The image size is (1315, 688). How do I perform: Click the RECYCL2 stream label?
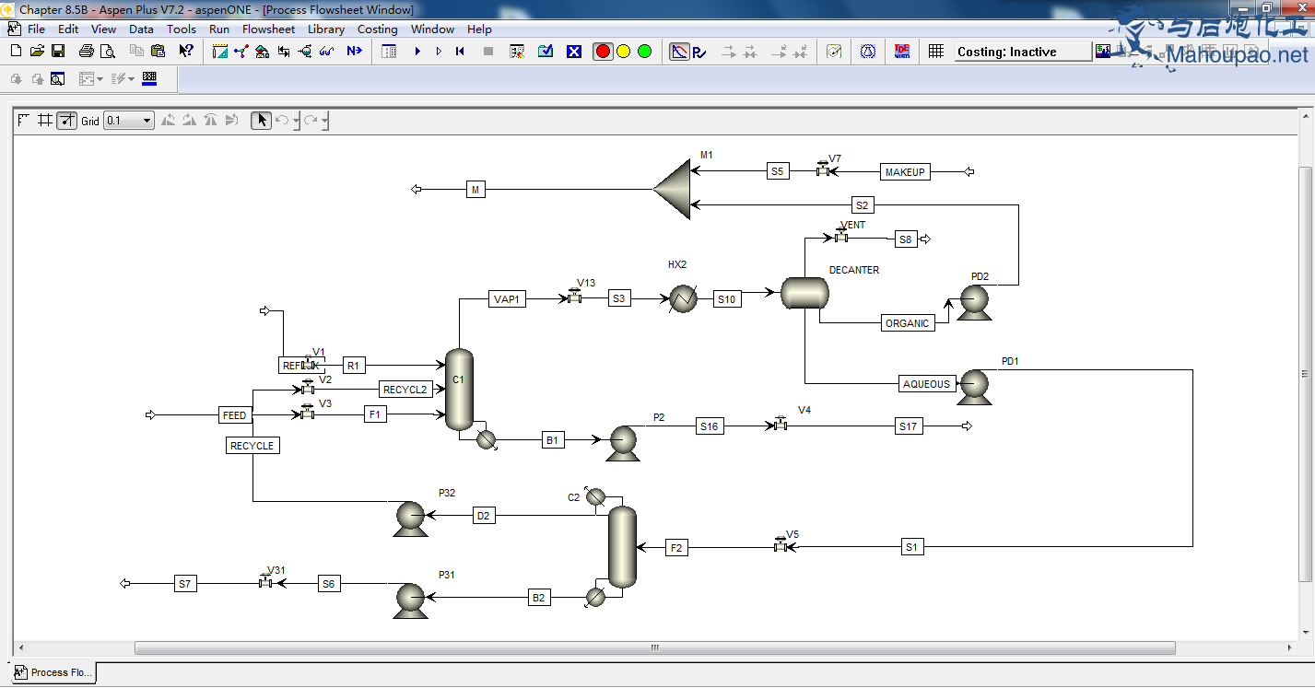405,390
